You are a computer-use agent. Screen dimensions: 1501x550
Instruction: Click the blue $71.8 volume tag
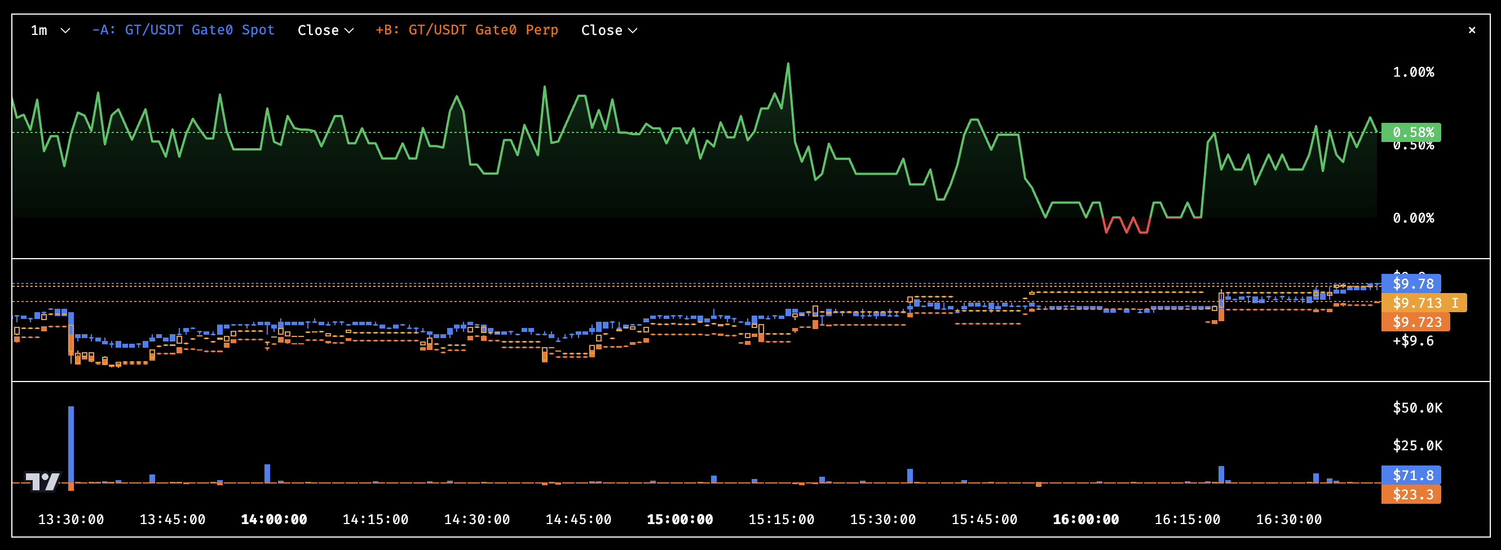[x=1411, y=476]
